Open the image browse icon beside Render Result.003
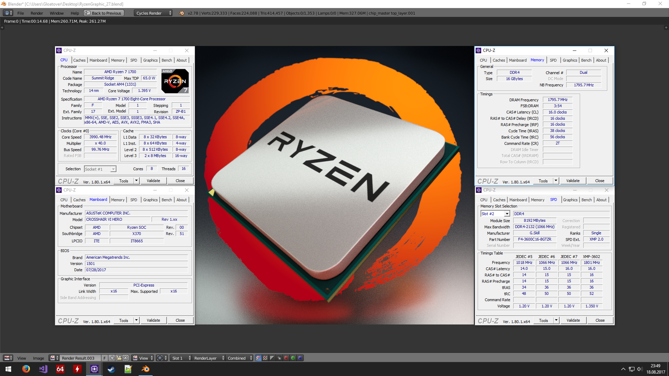 [54, 358]
